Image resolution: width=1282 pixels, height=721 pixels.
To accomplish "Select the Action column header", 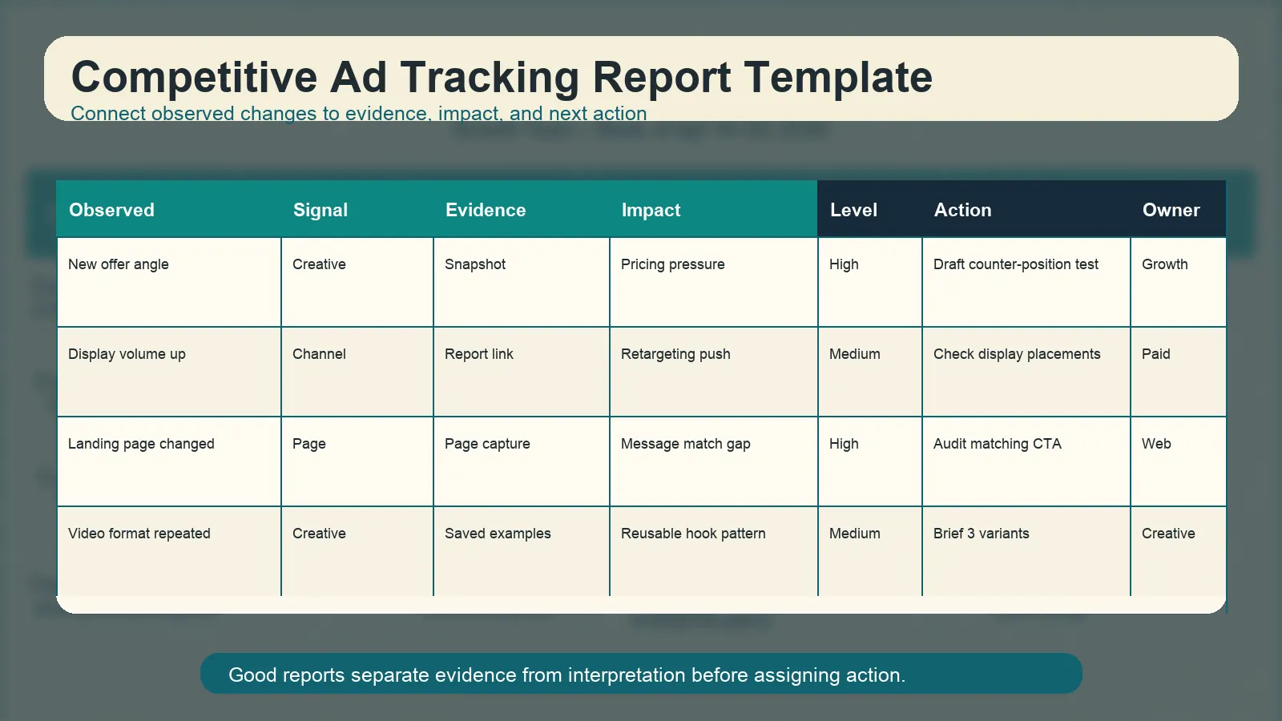I will click(x=962, y=210).
